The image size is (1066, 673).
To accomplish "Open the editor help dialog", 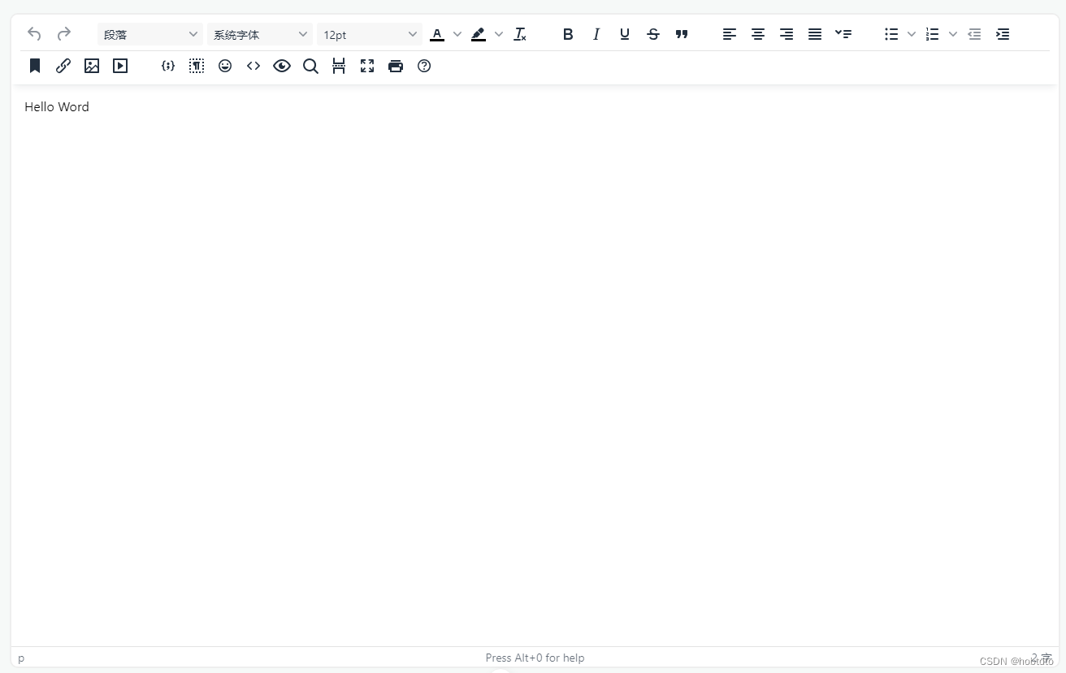I will 424,66.
